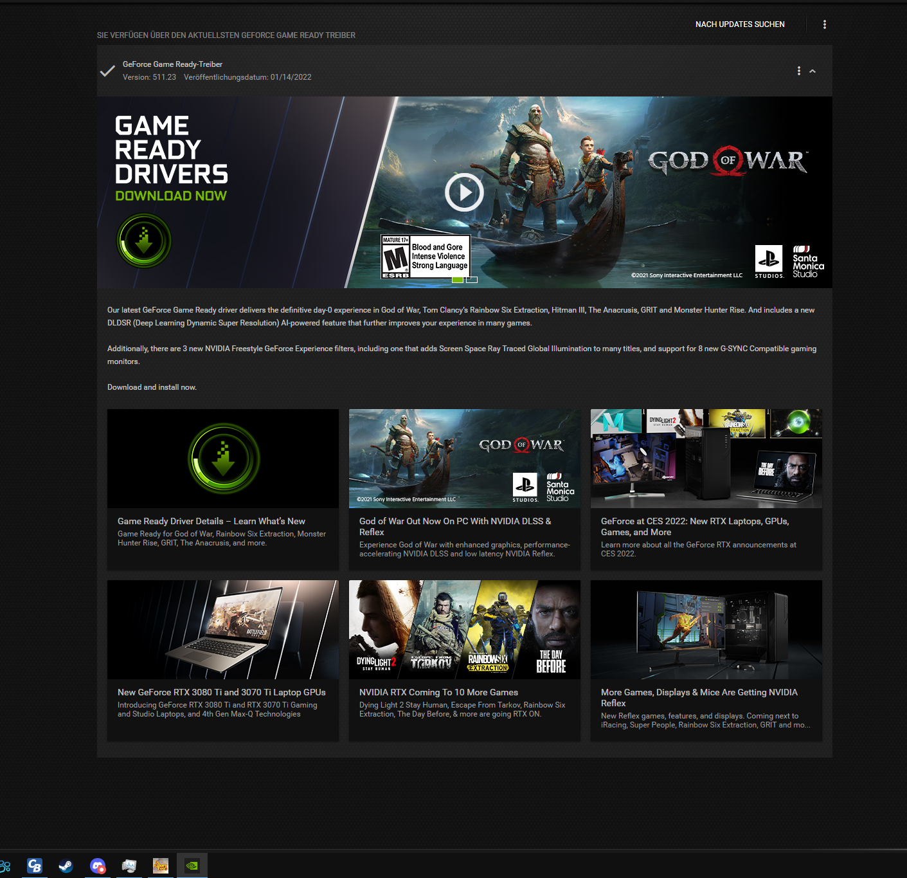907x878 pixels.
Task: Click the GeForce Game Ready-Treiber title
Action: 172,64
